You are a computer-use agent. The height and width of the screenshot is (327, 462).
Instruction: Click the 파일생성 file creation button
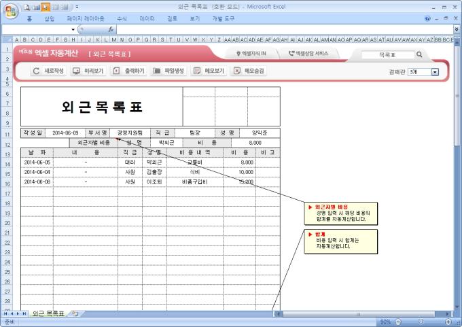(x=168, y=71)
